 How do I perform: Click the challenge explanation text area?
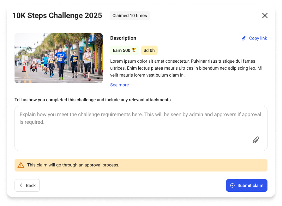pyautogui.click(x=141, y=128)
